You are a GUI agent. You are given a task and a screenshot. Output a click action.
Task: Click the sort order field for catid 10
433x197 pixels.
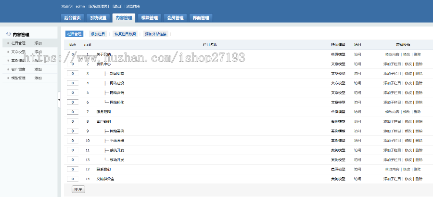coord(73,141)
